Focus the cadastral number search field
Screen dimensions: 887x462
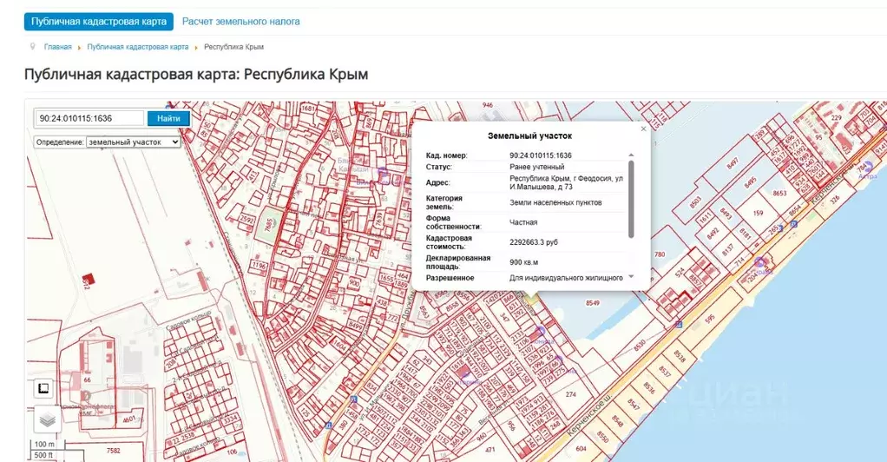[x=89, y=118]
